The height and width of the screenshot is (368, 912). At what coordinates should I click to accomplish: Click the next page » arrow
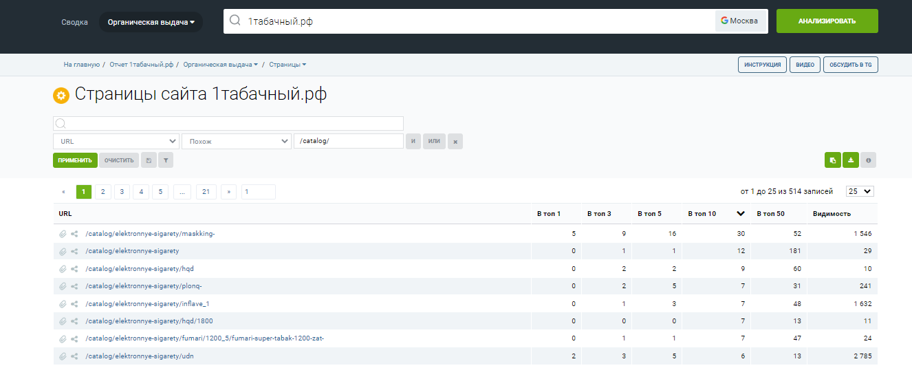228,192
